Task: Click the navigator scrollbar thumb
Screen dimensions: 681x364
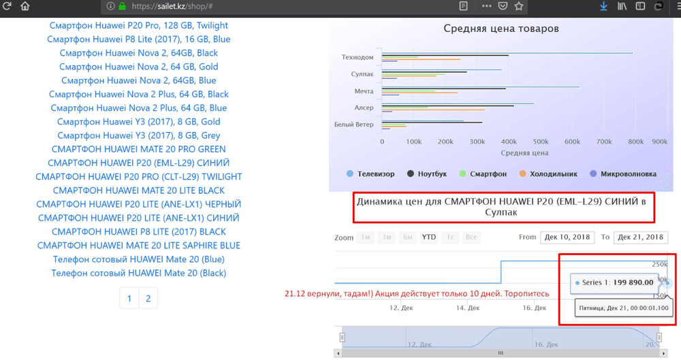Action: pos(501,353)
